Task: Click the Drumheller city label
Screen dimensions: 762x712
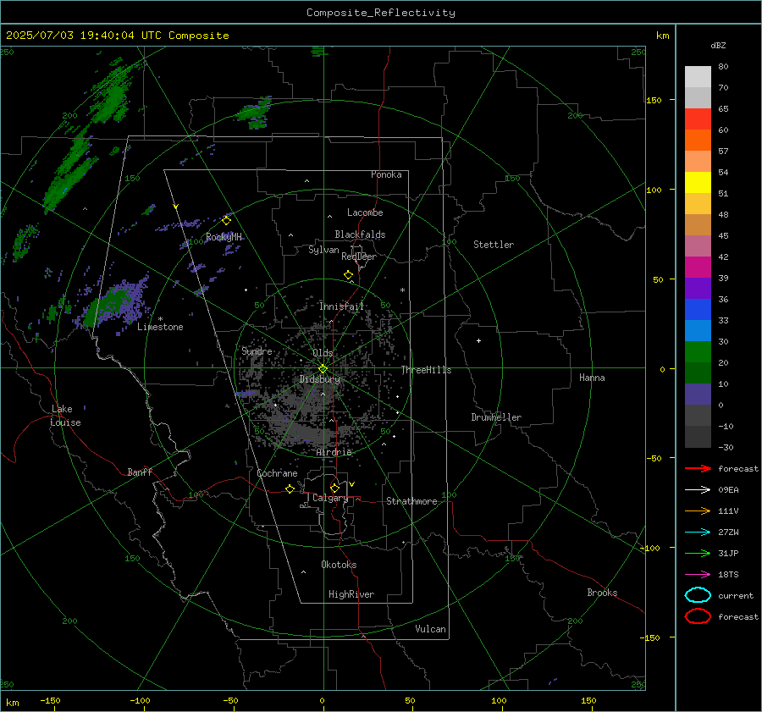Action: pyautogui.click(x=496, y=417)
